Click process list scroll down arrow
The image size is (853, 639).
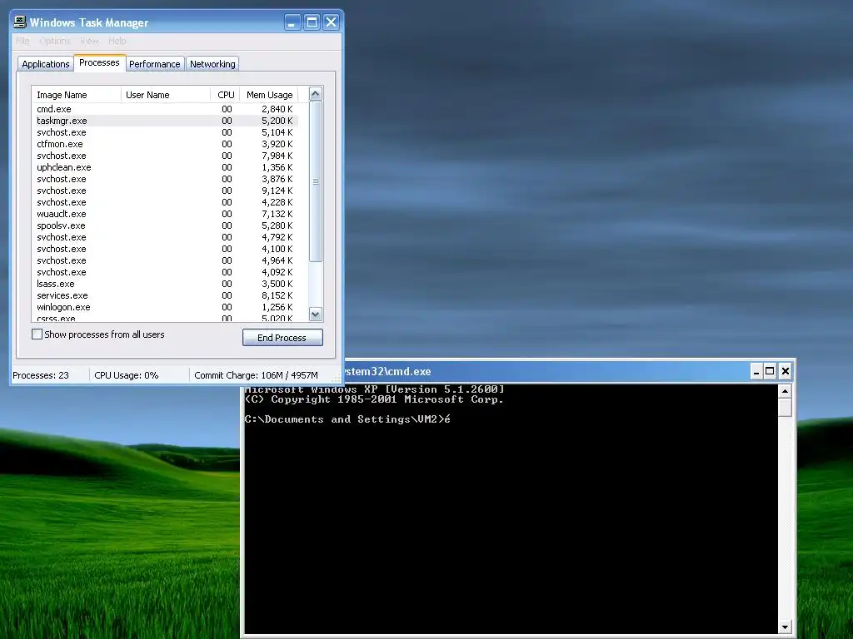click(316, 314)
